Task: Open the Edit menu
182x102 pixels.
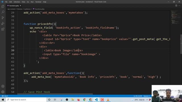Action: click(x=11, y=2)
